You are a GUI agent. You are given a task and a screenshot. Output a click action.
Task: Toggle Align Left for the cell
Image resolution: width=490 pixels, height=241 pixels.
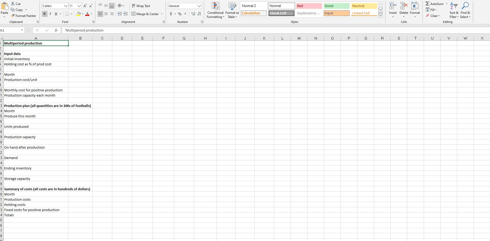[100, 14]
